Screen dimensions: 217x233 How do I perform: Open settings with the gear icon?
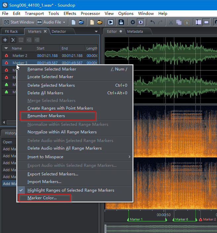point(133,22)
